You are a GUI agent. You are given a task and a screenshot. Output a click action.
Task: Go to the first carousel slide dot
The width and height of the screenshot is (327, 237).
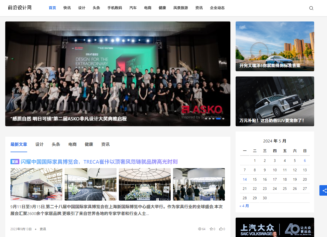(x=206, y=119)
